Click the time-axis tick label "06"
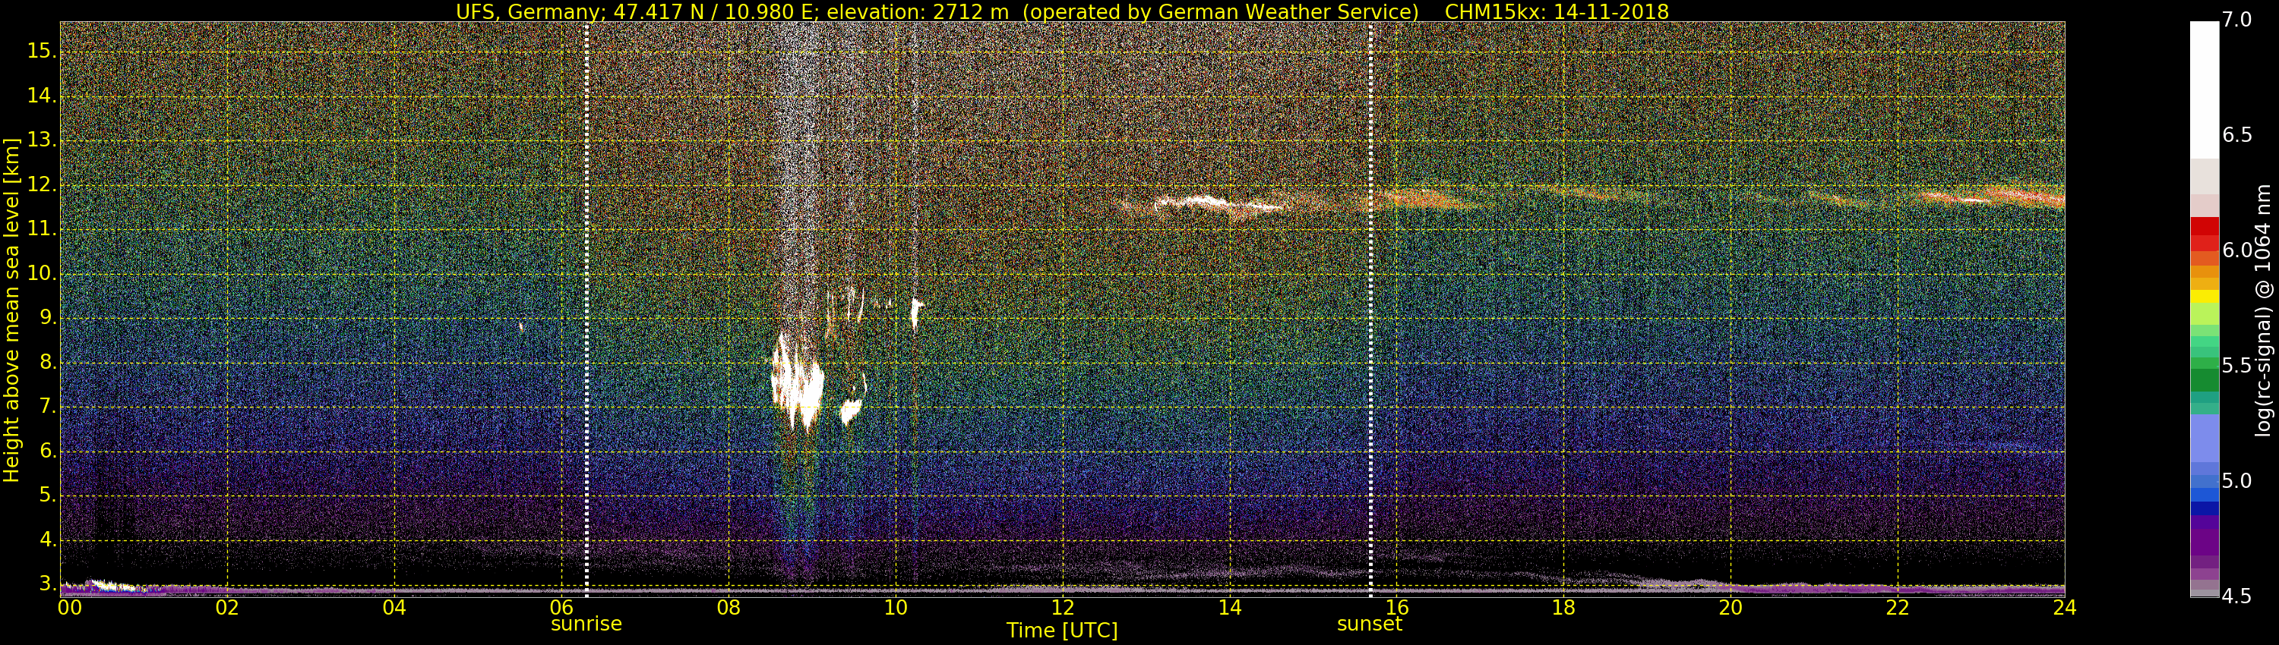Image resolution: width=2279 pixels, height=645 pixels. point(562,607)
